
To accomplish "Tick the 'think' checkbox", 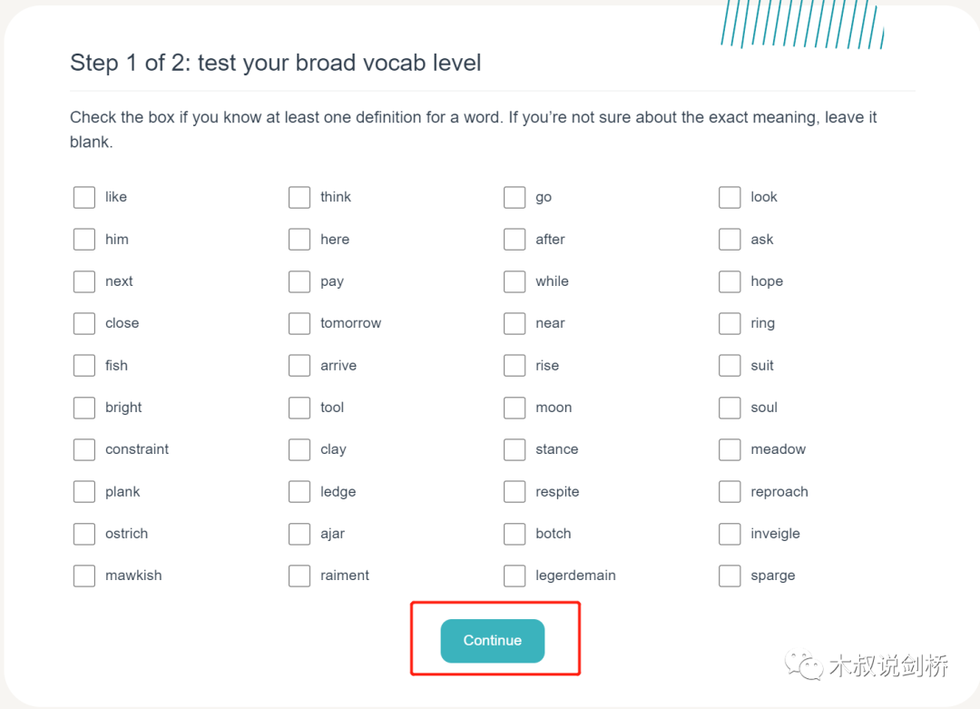I will (x=299, y=197).
